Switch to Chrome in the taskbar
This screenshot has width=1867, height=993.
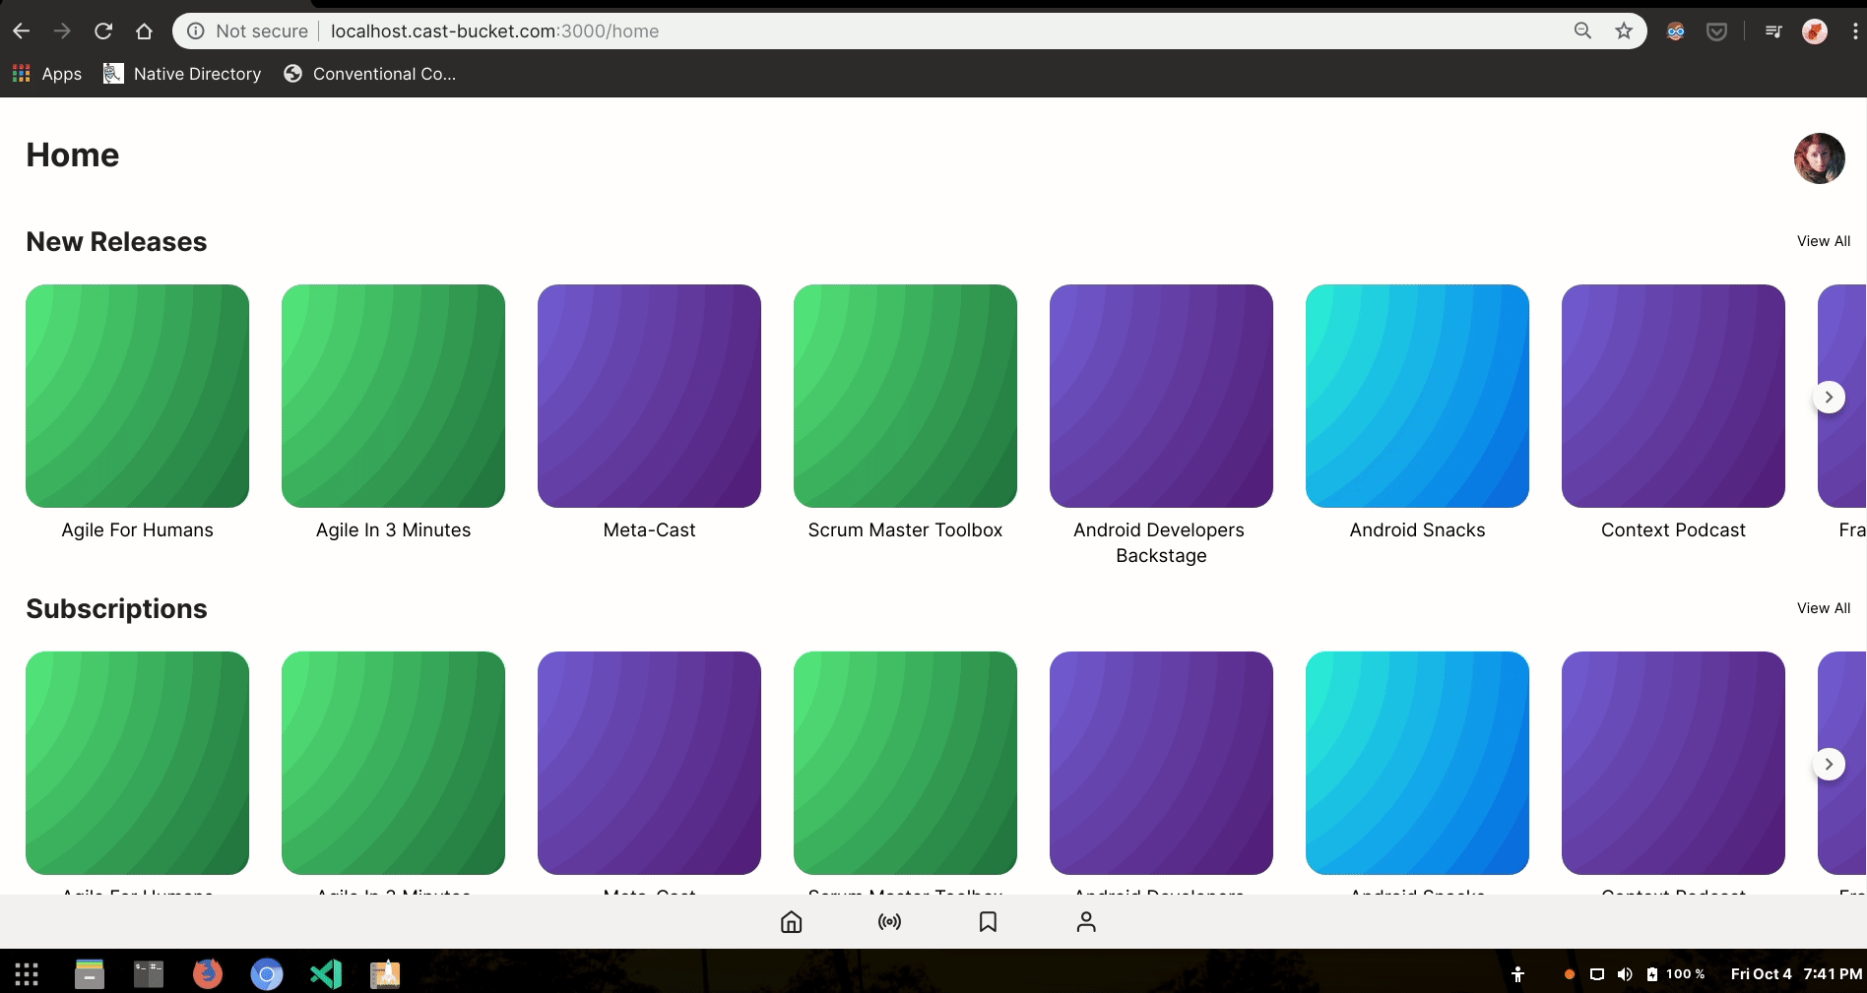[x=267, y=974]
